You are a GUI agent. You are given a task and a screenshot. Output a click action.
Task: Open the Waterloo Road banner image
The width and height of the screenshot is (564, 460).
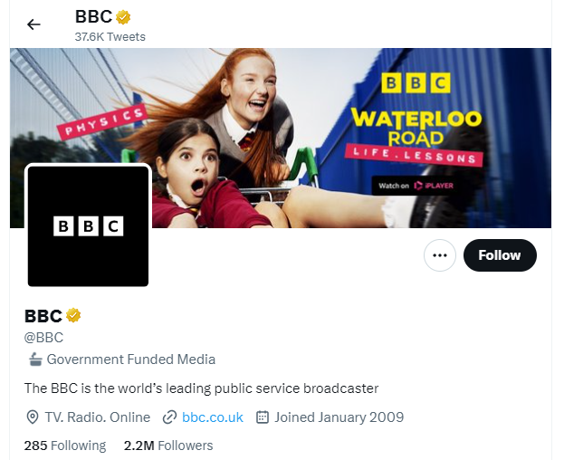point(281,138)
